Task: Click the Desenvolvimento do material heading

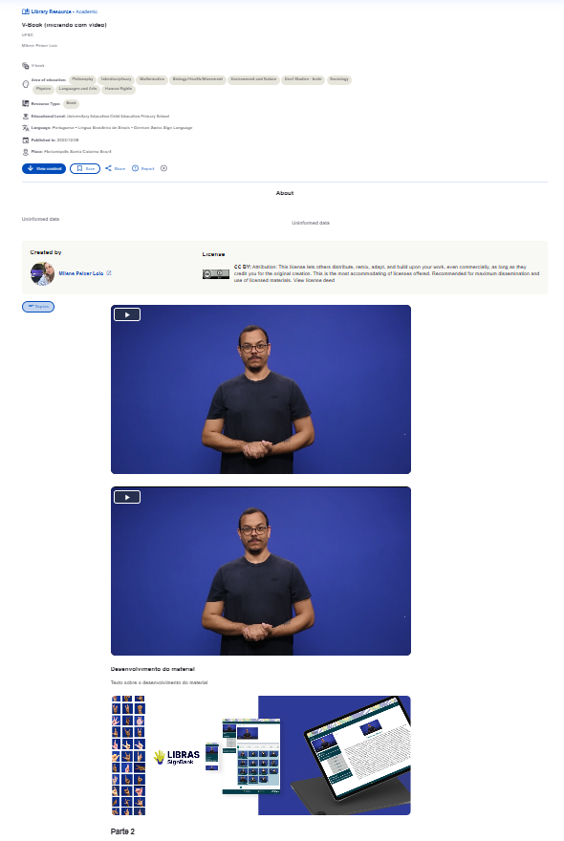Action: [x=152, y=669]
